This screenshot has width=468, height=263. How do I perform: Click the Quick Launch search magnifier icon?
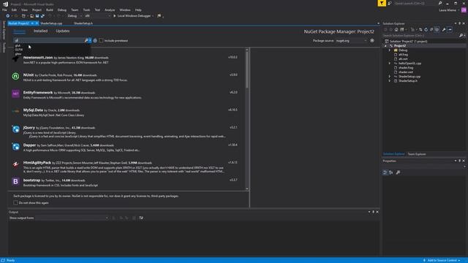[x=440, y=3]
